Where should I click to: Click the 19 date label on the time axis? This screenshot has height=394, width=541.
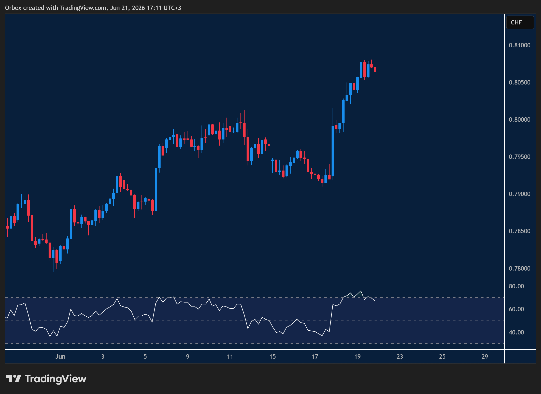358,357
